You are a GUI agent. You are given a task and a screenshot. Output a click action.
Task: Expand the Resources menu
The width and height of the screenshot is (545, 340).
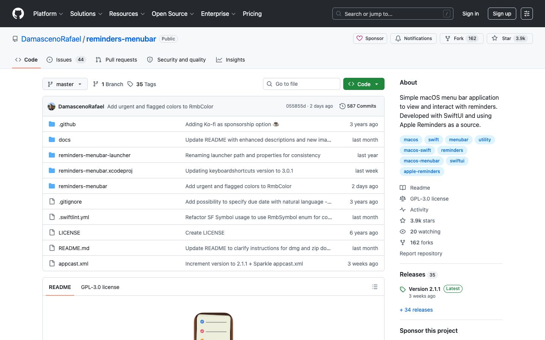pyautogui.click(x=127, y=14)
